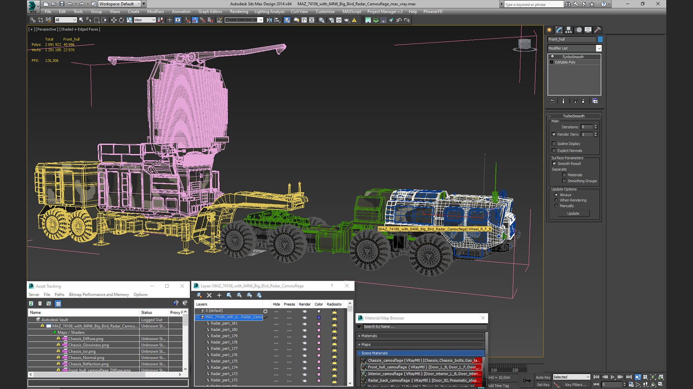
Task: Open the Create Selection Set dropdown
Action: (x=261, y=20)
